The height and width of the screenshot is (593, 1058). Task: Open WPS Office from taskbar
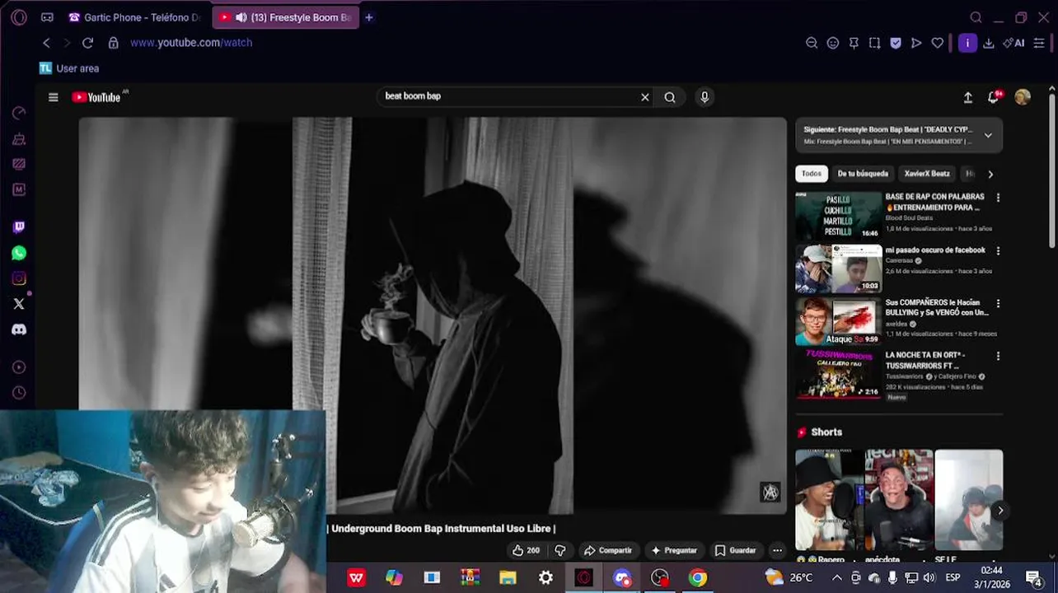click(x=357, y=578)
